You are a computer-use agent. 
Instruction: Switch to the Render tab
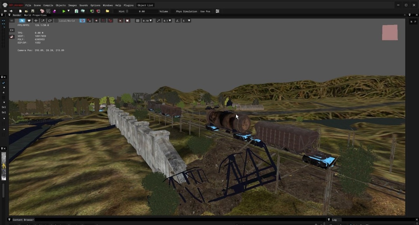click(17, 15)
